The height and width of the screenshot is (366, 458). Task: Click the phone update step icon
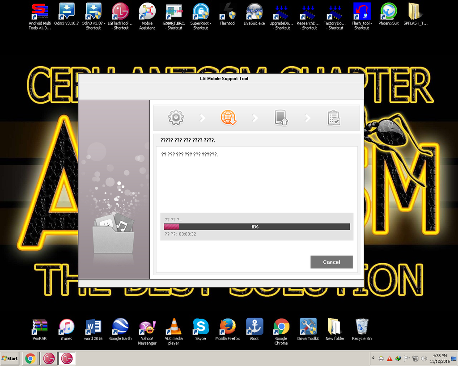tap(281, 118)
